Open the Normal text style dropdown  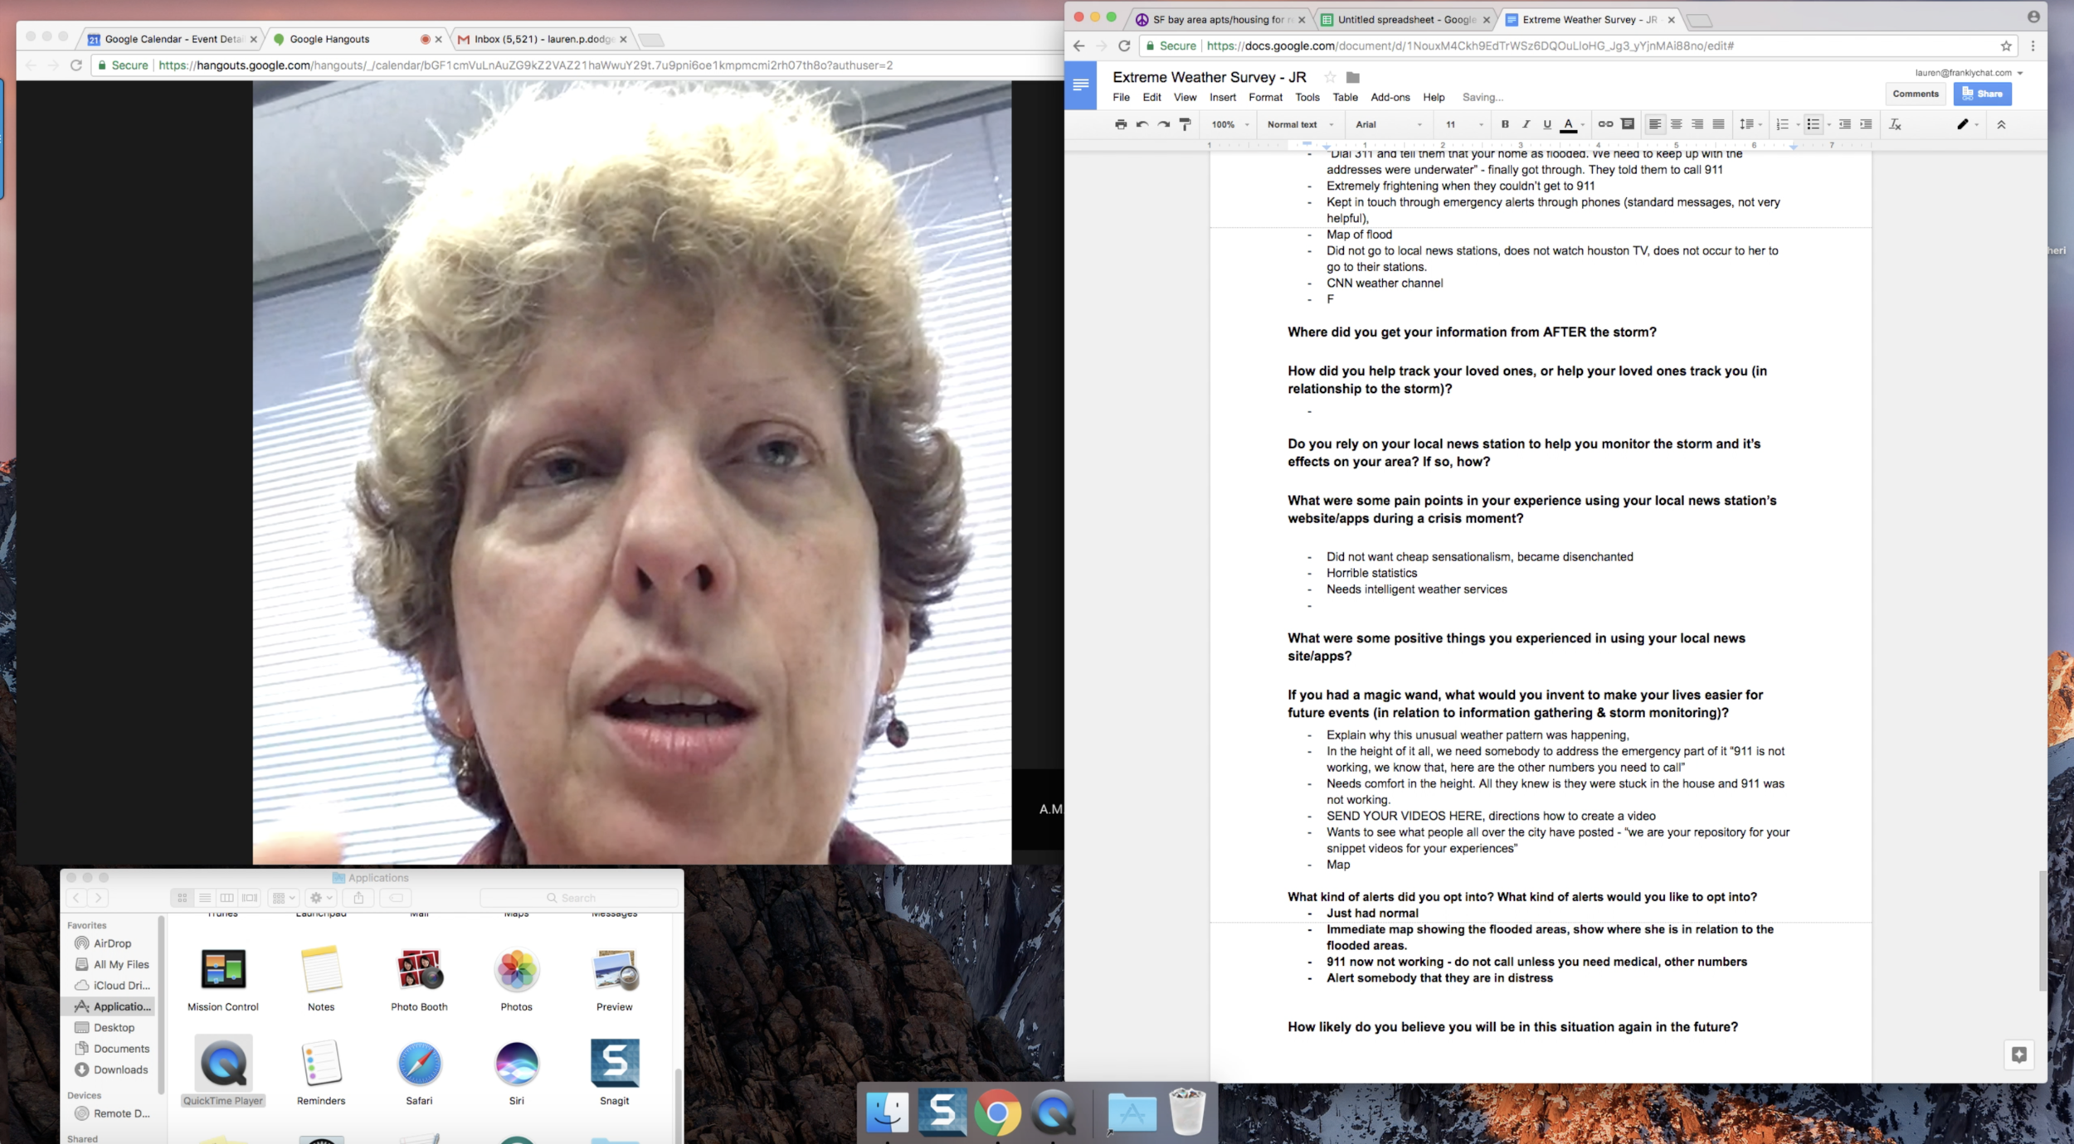pyautogui.click(x=1299, y=124)
